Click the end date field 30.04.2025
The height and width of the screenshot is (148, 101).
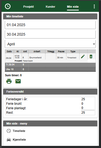coord(50,34)
